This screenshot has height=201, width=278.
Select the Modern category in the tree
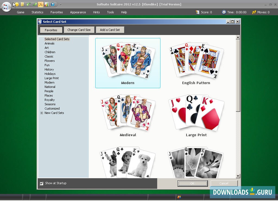click(x=49, y=82)
